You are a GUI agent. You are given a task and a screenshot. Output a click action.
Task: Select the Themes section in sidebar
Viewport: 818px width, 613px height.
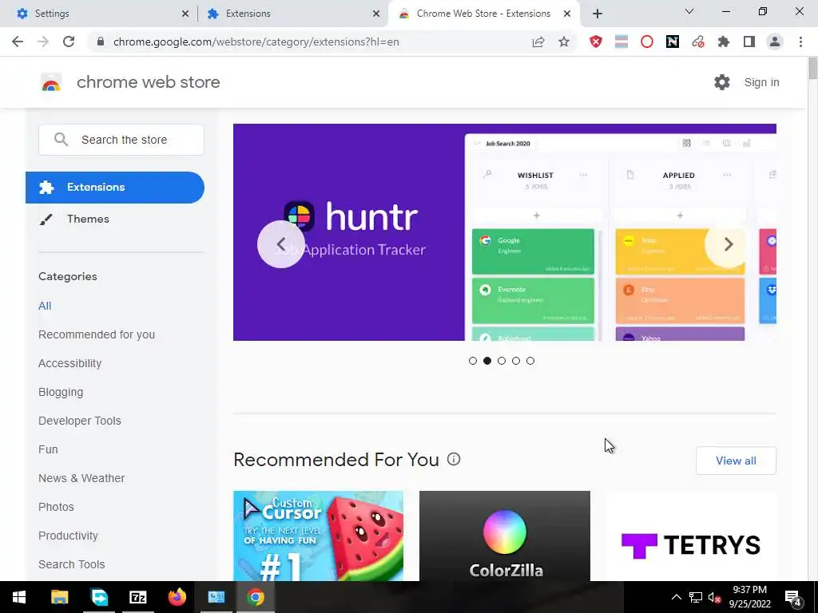point(88,219)
